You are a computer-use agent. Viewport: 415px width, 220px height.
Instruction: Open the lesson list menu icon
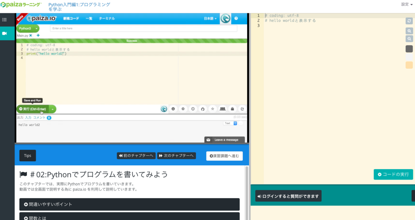pos(4,19)
